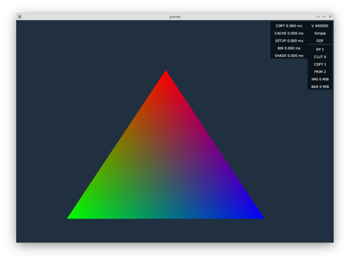The height and width of the screenshot is (262, 350).
Task: Minimize the granite window
Action: (318, 16)
